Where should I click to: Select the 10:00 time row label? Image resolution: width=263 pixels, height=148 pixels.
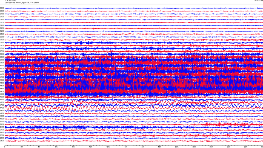pyautogui.click(x=2, y=66)
